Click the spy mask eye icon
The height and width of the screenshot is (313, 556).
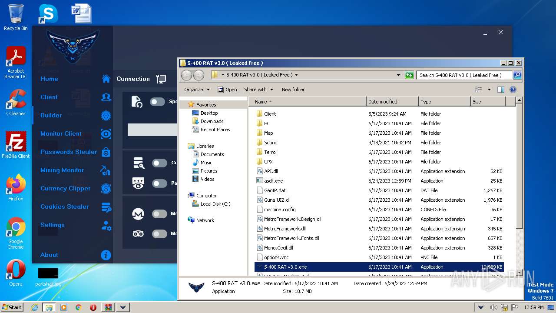(x=138, y=183)
